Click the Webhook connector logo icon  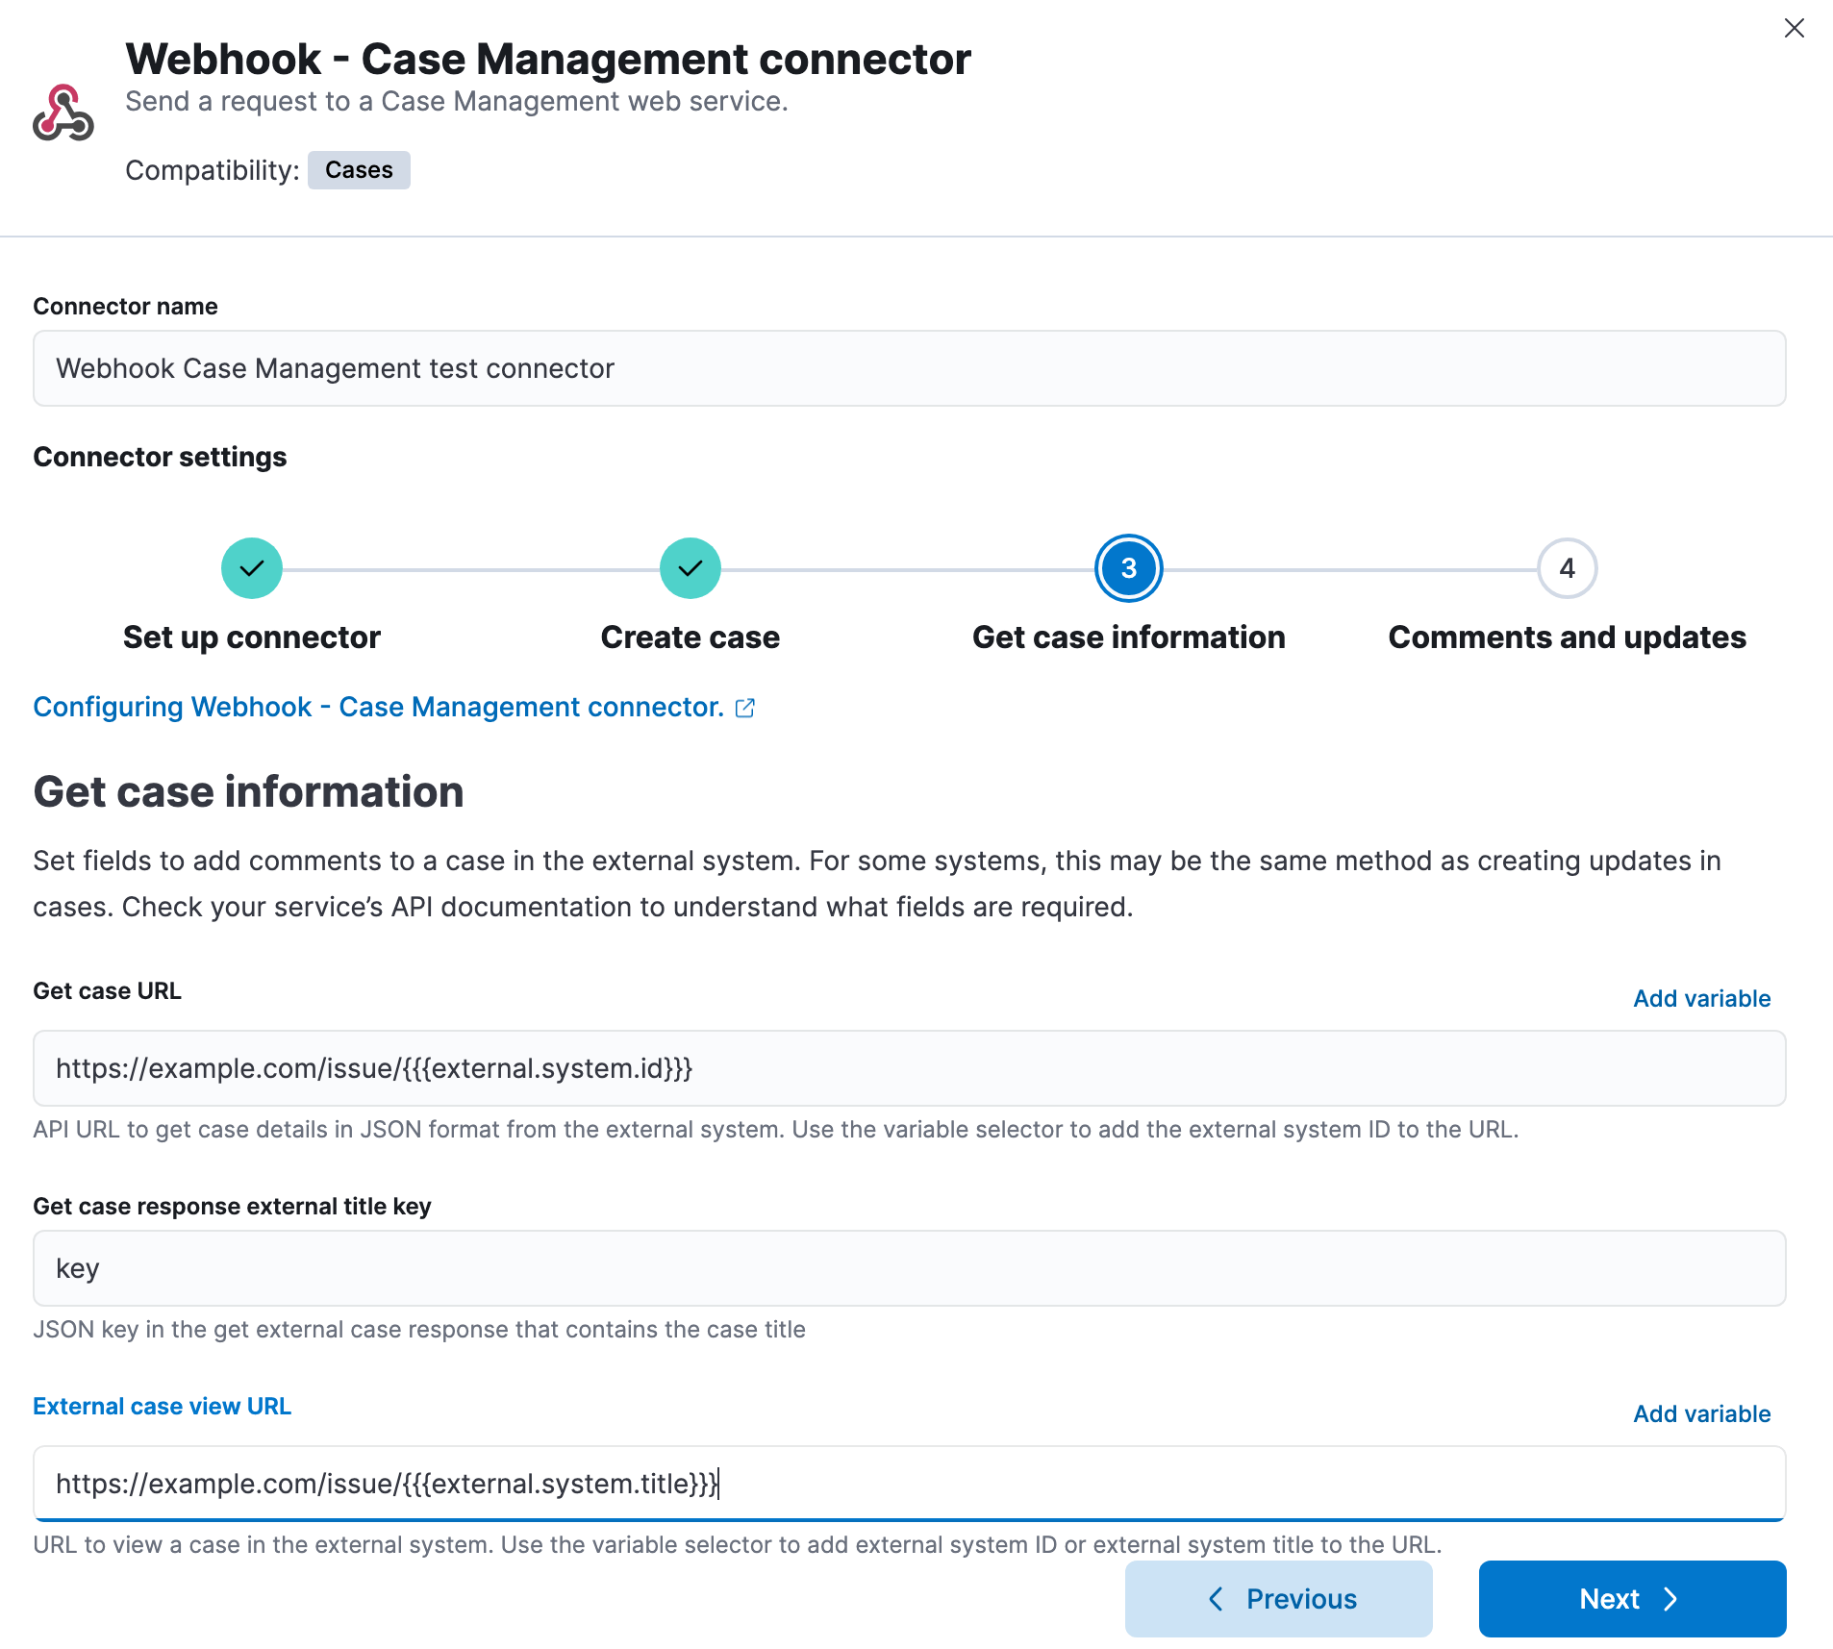(63, 113)
